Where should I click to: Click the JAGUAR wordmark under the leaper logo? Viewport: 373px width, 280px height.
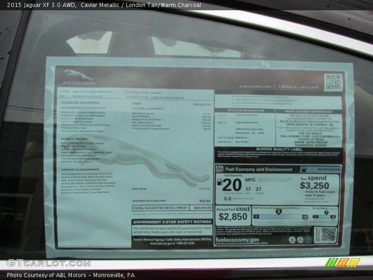click(x=78, y=84)
